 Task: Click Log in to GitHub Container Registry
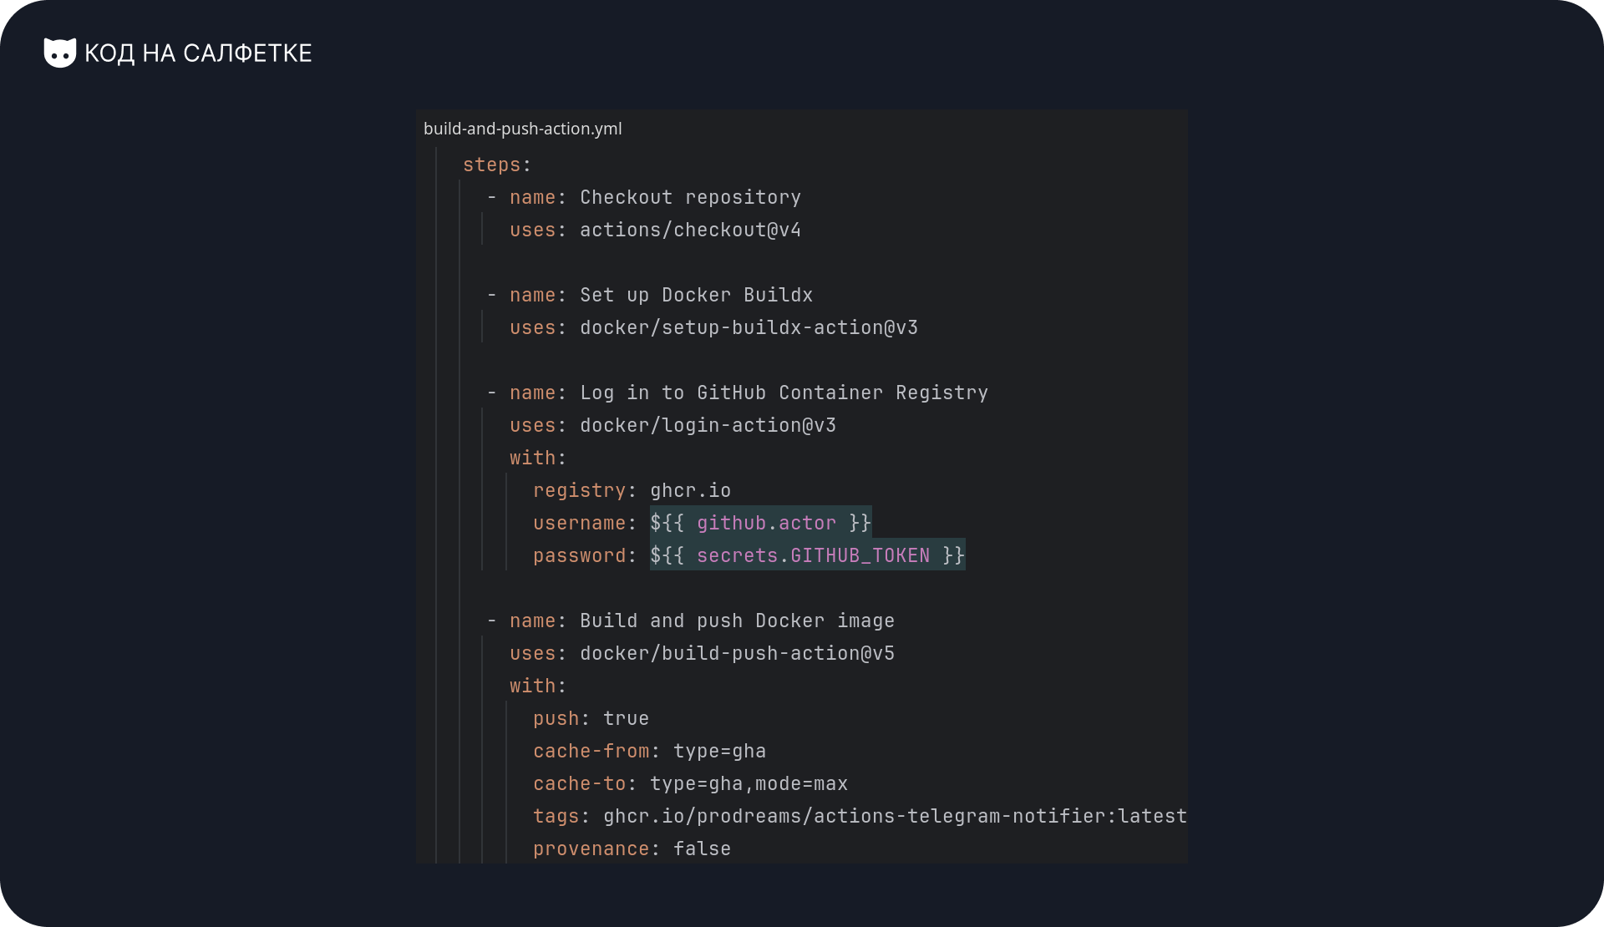click(x=784, y=393)
